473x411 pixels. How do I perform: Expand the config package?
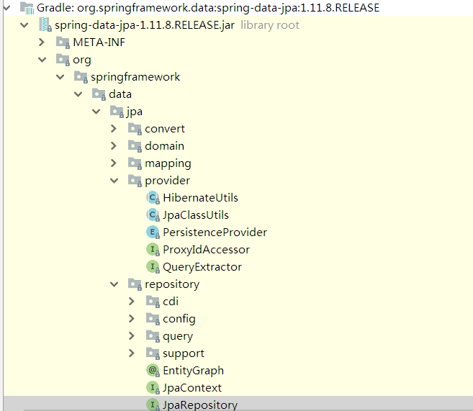point(132,318)
